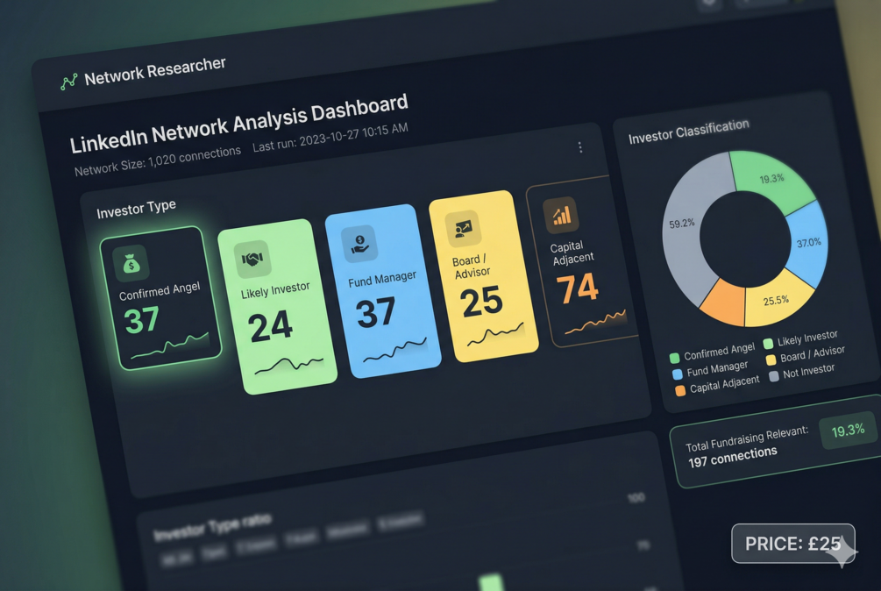Screen dimensions: 881x591
Task: Click 'Investor Type ratio' chart heading
Action: point(213,527)
